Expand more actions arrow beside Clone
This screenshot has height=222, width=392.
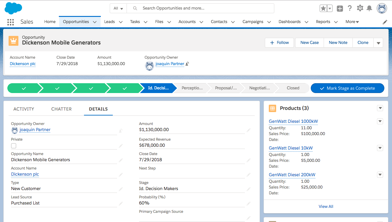click(378, 43)
